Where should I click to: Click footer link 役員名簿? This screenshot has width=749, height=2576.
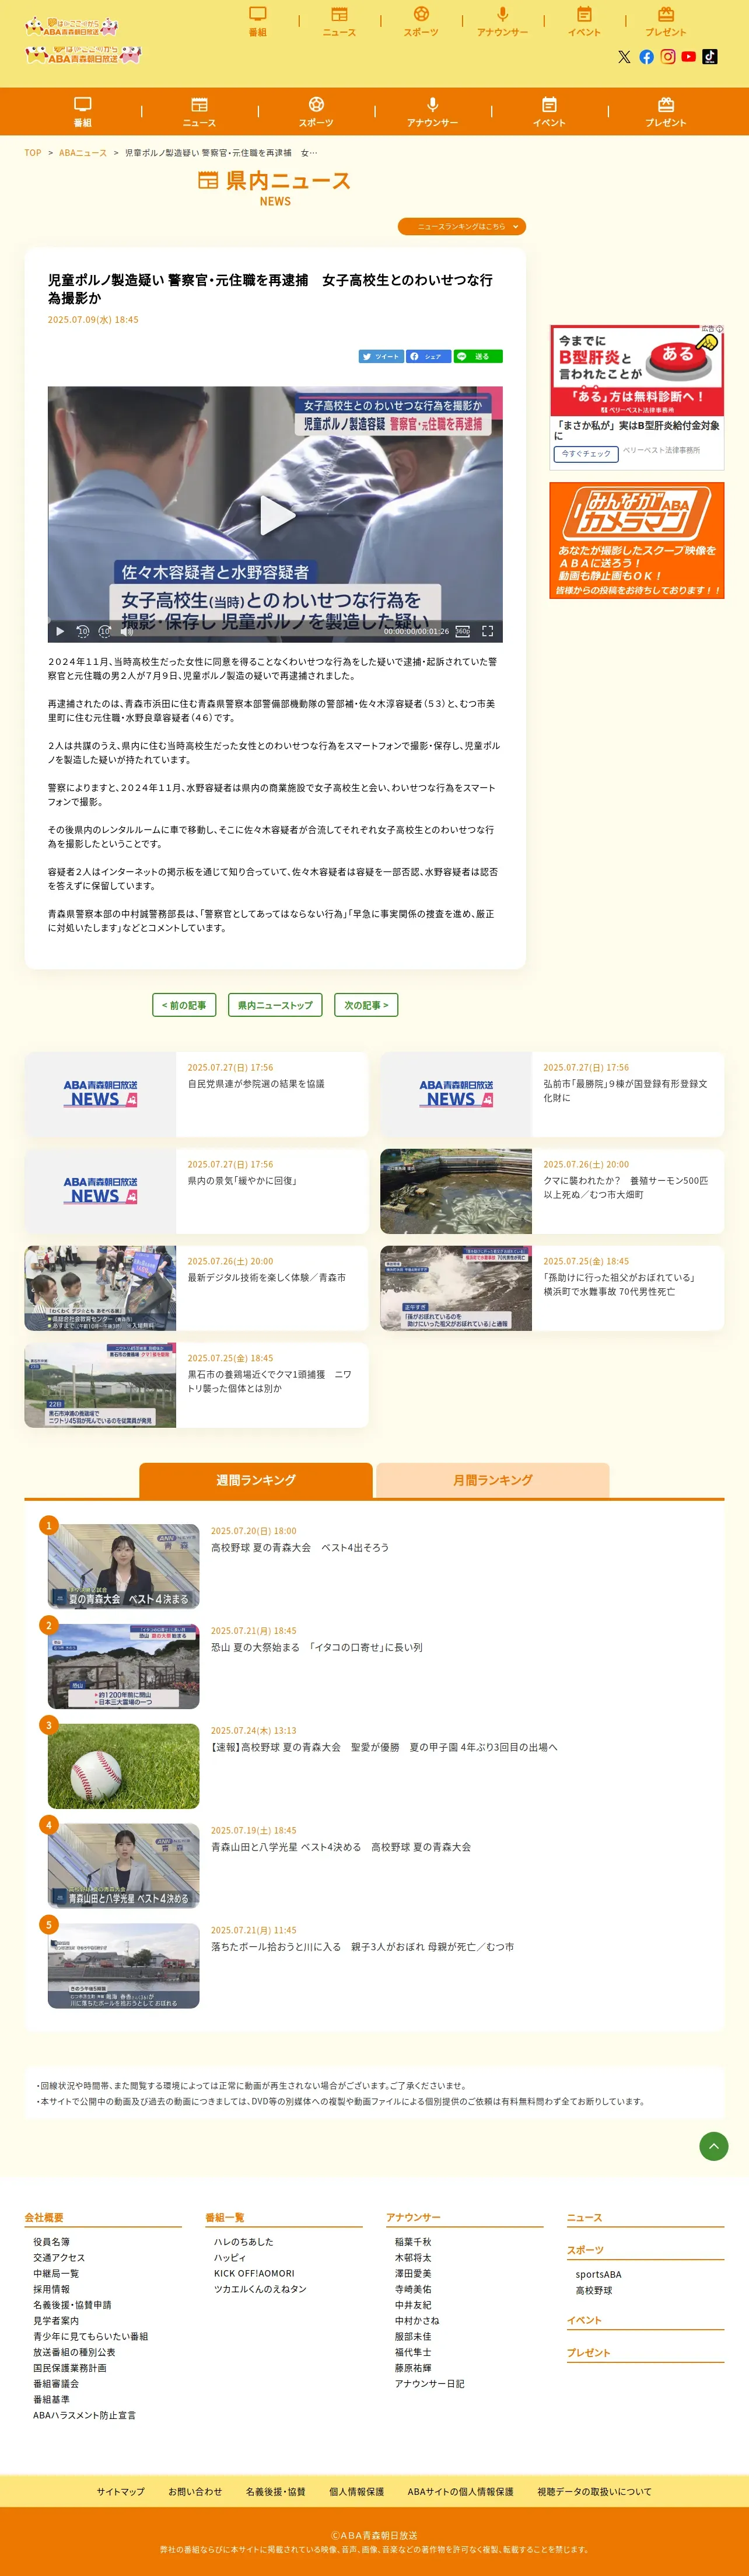click(x=51, y=2242)
